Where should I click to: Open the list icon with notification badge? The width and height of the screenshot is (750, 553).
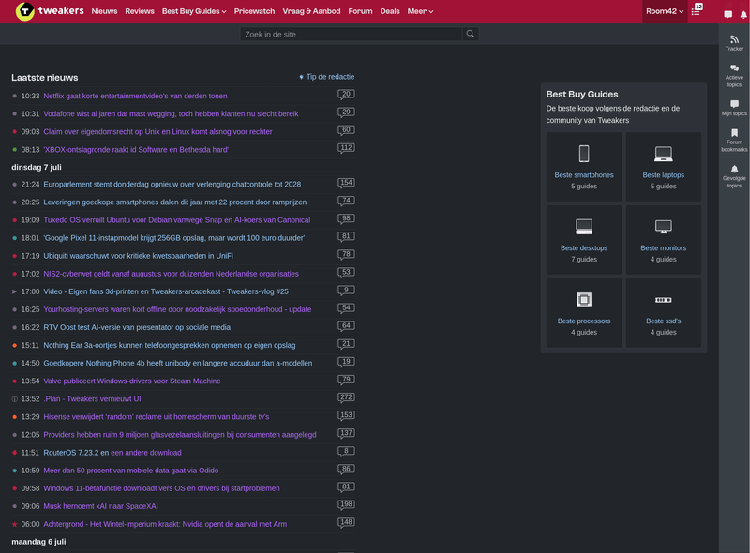click(697, 9)
